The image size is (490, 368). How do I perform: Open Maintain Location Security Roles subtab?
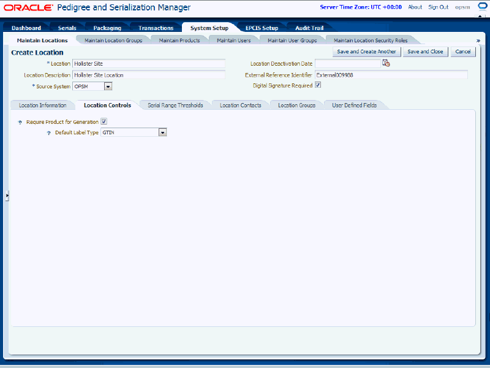[371, 40]
